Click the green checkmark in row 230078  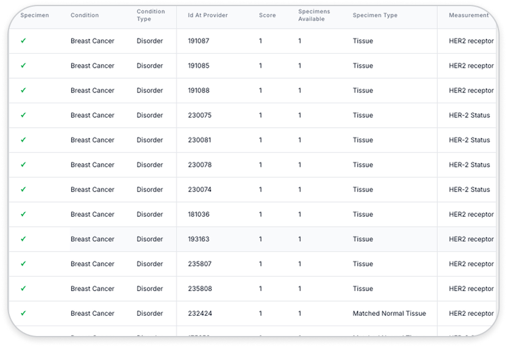coord(23,164)
